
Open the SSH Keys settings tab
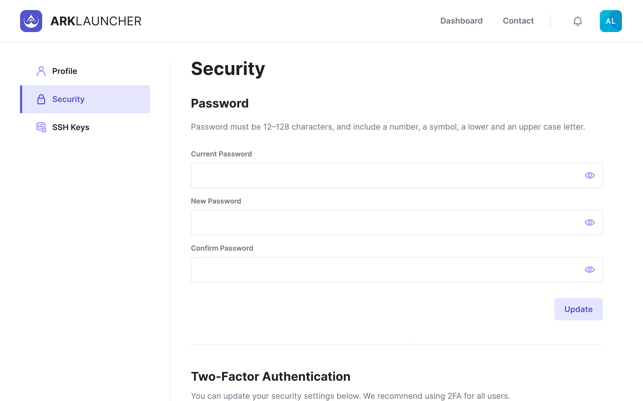(71, 127)
